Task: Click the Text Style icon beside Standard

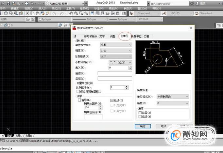Action: pyautogui.click(x=131, y=13)
